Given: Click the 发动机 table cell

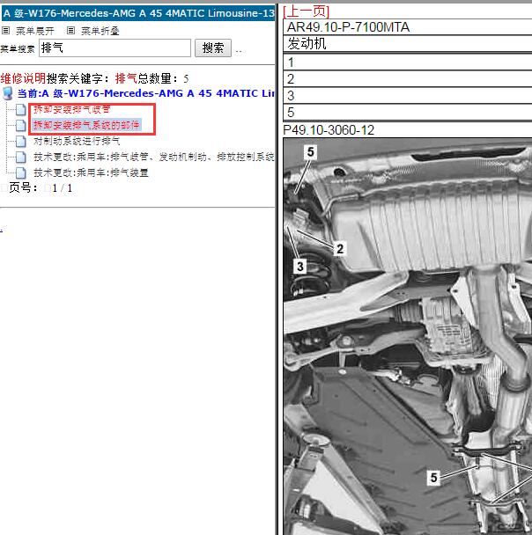Looking at the screenshot, I should [407, 44].
